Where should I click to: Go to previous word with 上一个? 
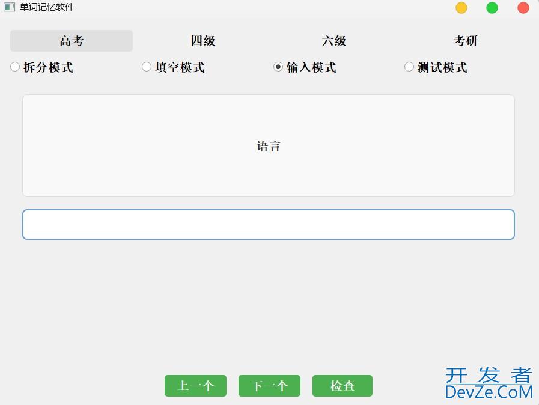196,386
